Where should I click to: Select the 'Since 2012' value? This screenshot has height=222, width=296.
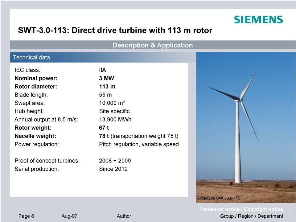[113, 169]
